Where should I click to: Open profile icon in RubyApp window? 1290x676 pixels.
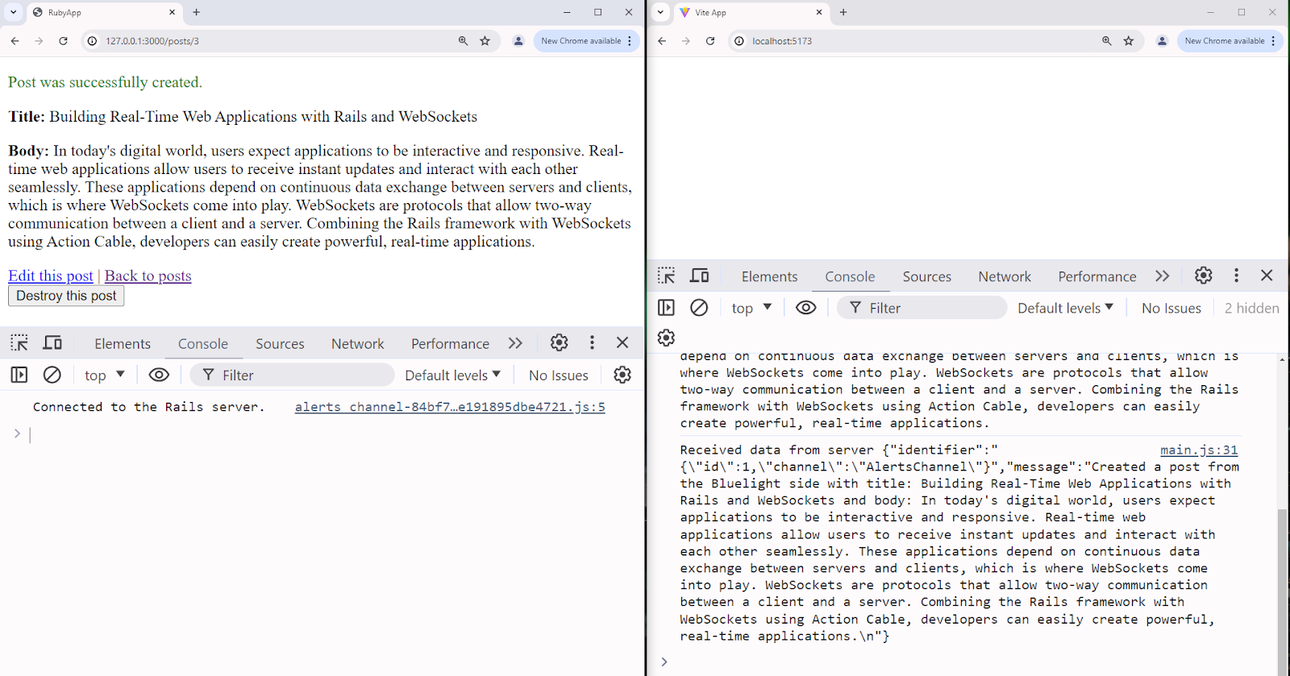518,41
